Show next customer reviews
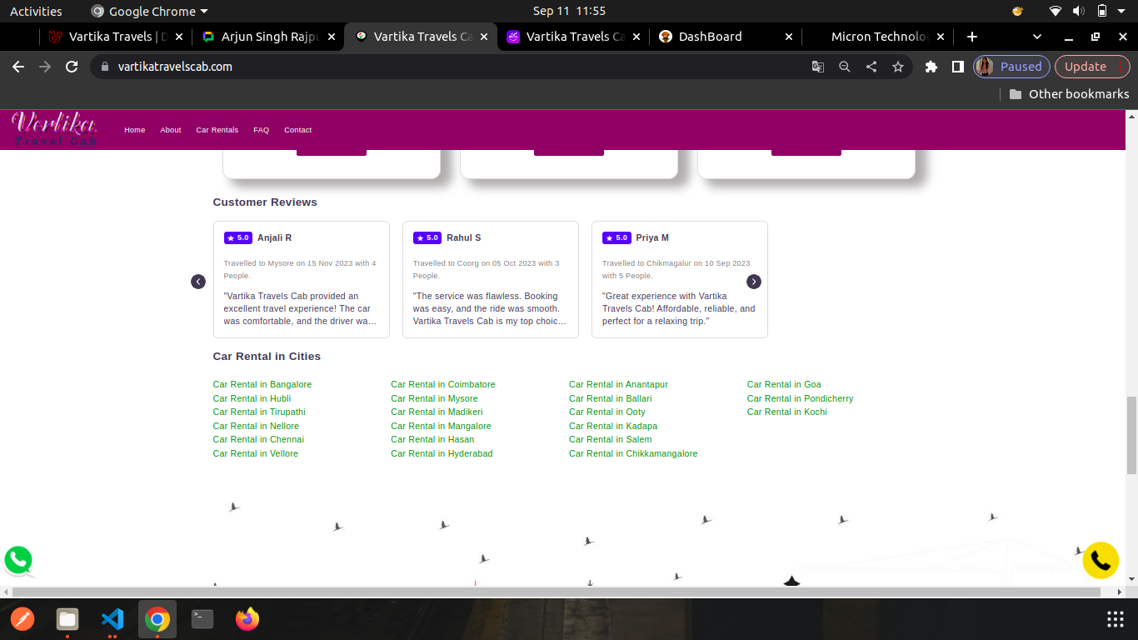Viewport: 1138px width, 640px height. (753, 282)
